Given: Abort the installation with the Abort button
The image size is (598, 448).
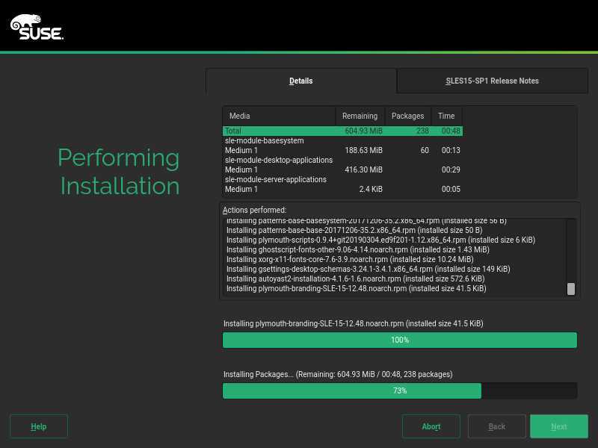Looking at the screenshot, I should [431, 426].
